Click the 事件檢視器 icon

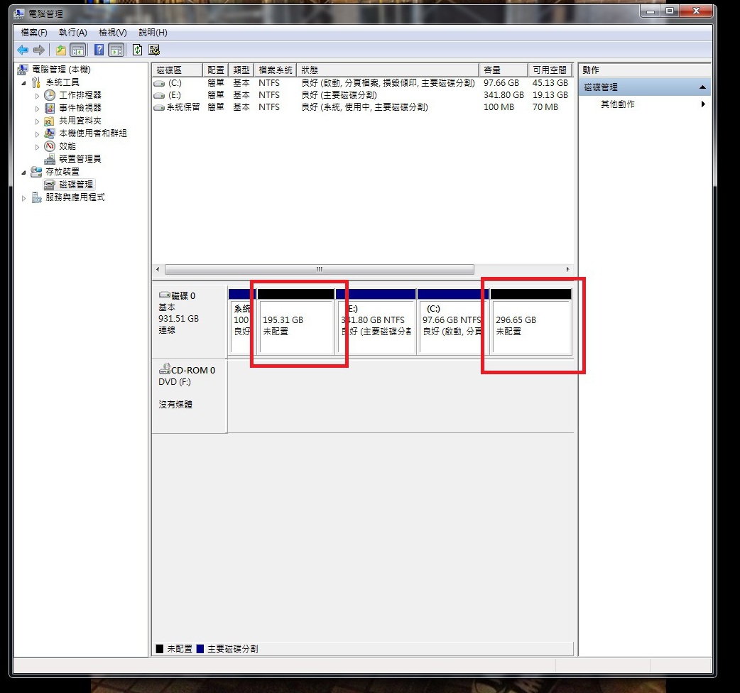click(50, 107)
